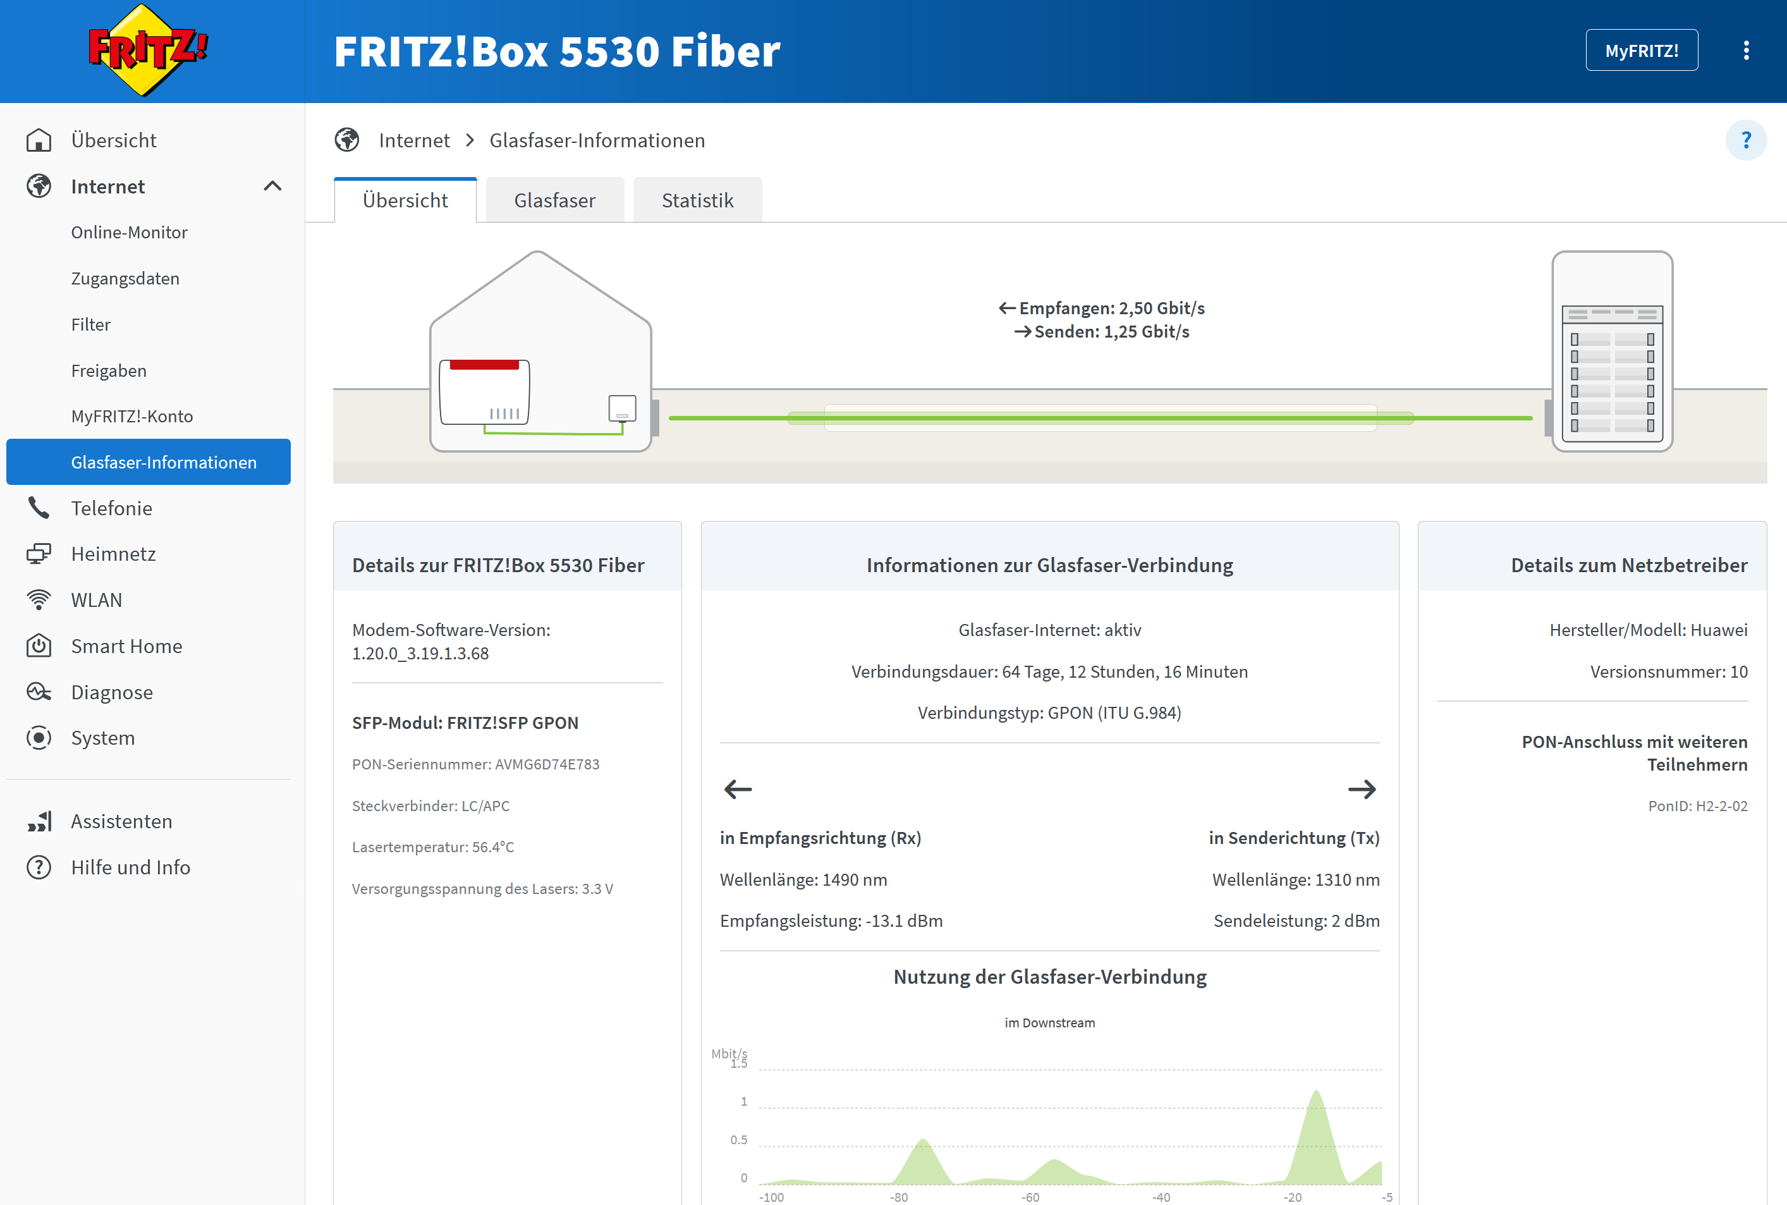Open System menu
The height and width of the screenshot is (1205, 1787).
[x=103, y=738]
